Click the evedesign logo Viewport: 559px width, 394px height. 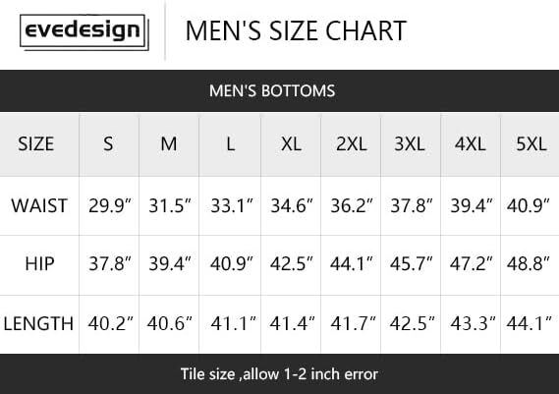coord(84,32)
